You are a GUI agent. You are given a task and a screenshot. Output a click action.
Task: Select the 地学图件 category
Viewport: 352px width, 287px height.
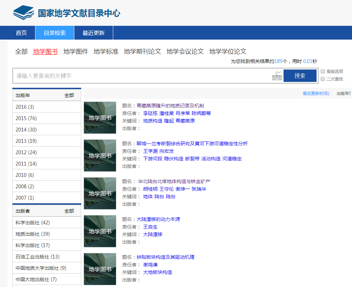click(76, 52)
